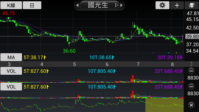Go to previous stock with left arrow

click(x=77, y=5)
